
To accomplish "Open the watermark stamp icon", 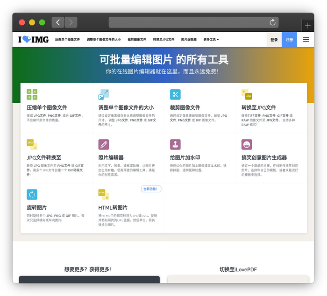I will 175,144.
